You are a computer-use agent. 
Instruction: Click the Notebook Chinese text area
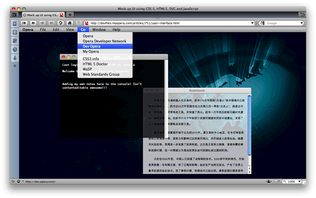point(196,133)
